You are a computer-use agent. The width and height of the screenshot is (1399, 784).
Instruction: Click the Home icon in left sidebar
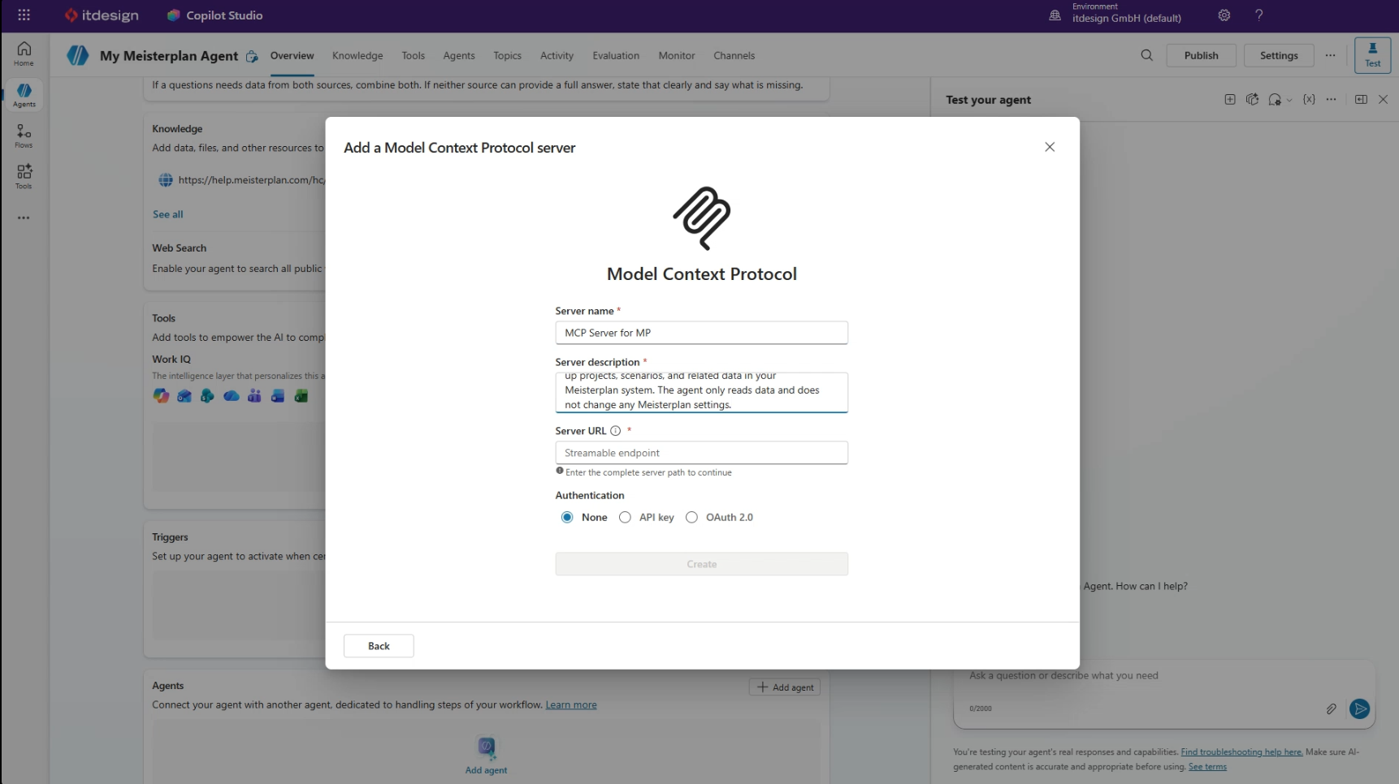tap(24, 54)
